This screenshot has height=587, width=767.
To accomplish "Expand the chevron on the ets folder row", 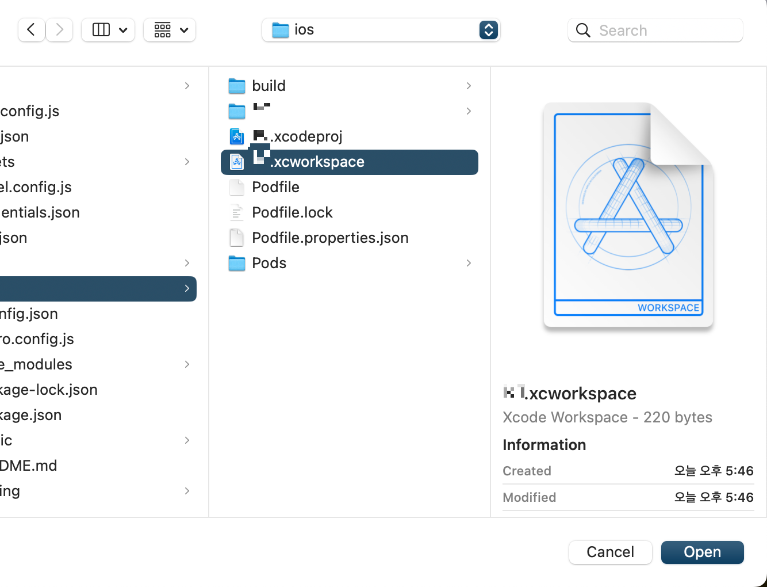I will [x=187, y=162].
